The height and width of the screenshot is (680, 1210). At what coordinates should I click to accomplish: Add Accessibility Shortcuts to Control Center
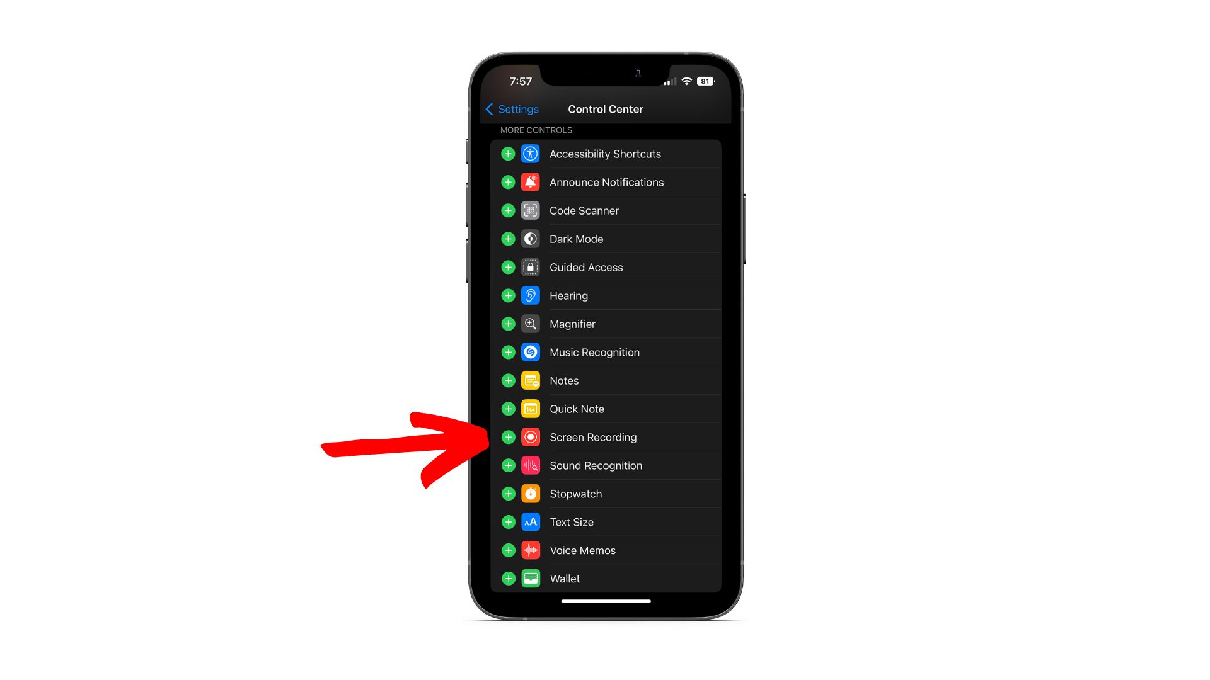coord(508,154)
